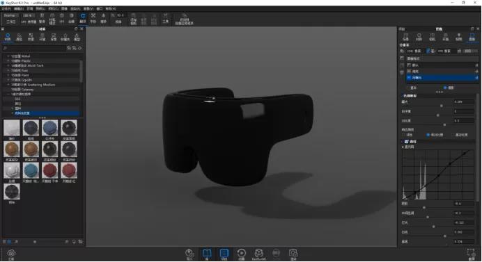Click the undock icon on library panel header
482x262 pixels.
tap(76, 28)
